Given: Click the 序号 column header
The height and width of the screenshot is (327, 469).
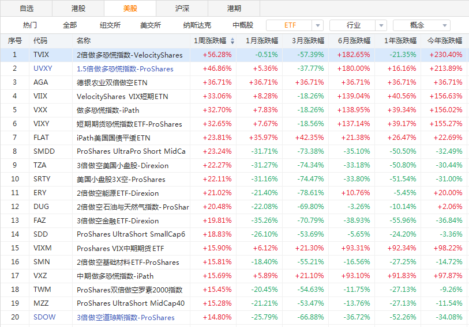Looking at the screenshot, I should [14, 41].
